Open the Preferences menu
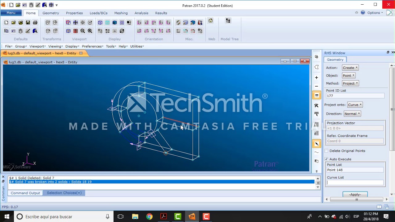 (x=93, y=46)
